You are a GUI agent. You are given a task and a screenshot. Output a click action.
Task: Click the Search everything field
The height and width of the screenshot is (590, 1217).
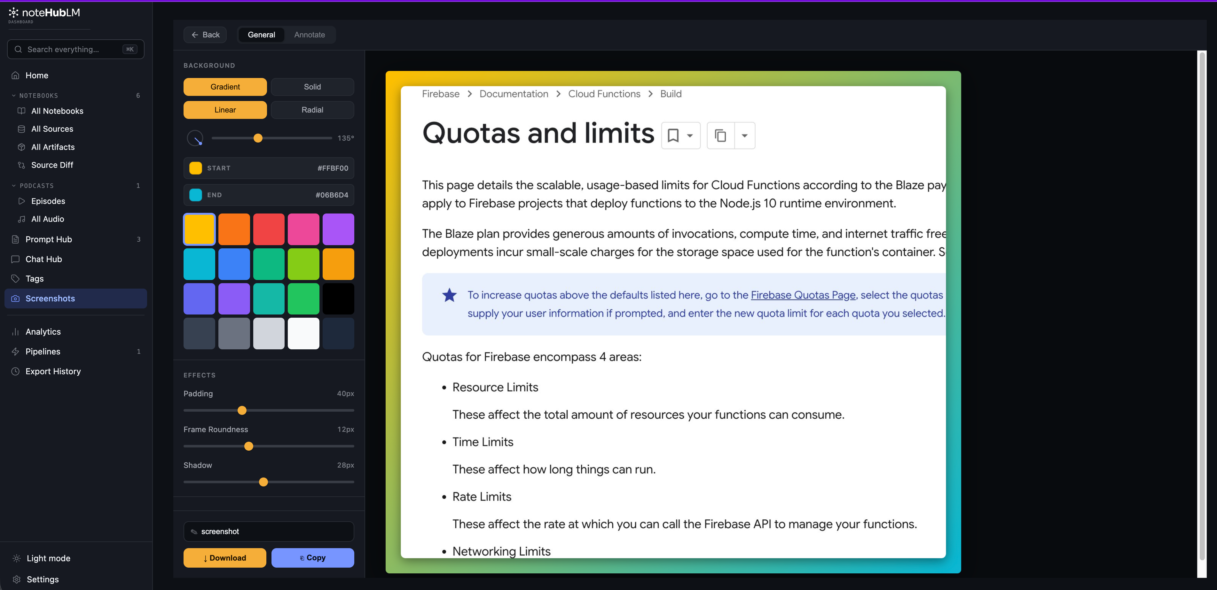(75, 49)
